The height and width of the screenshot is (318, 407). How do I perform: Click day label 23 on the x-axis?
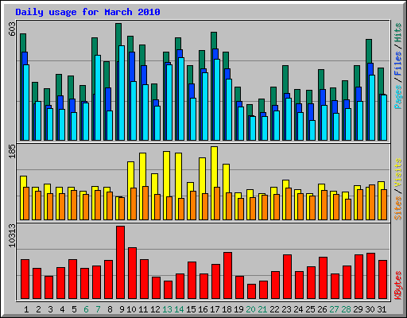[x=286, y=309]
